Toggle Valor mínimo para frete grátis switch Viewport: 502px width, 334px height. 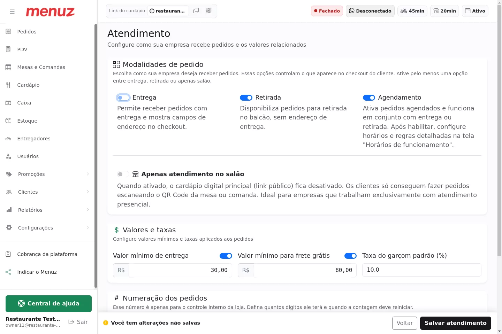pos(350,256)
